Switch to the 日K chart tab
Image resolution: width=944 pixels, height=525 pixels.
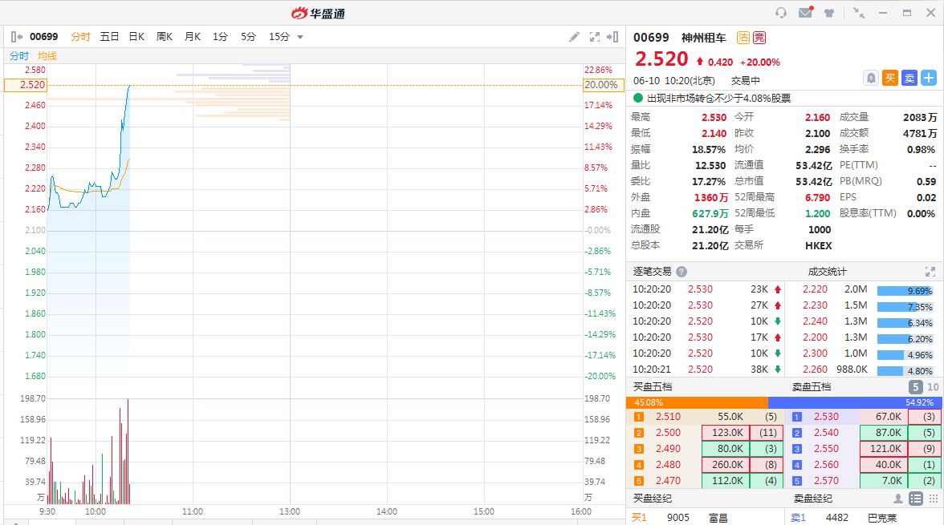pyautogui.click(x=136, y=37)
